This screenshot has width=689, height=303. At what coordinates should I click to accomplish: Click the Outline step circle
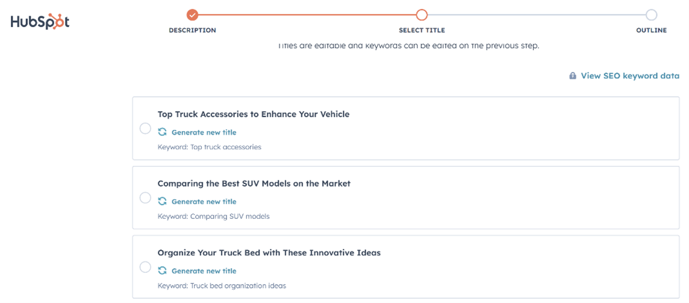[x=651, y=15]
